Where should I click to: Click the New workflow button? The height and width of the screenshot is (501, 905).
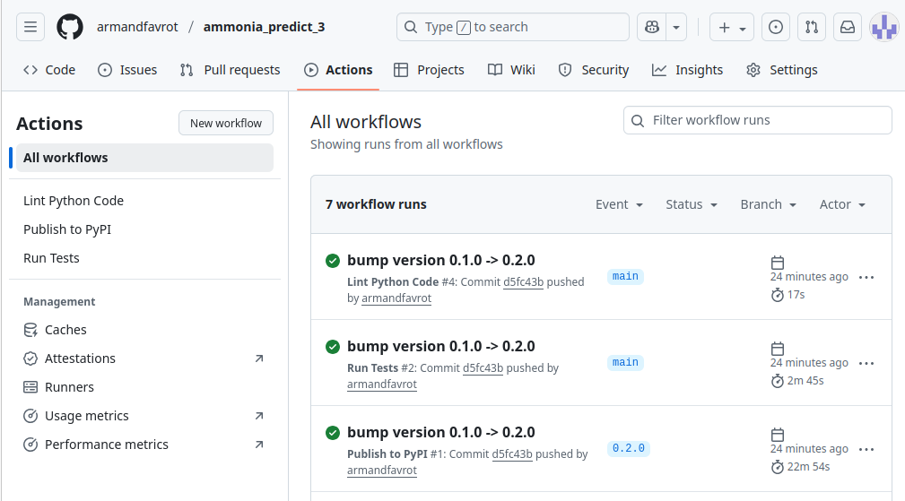(x=226, y=124)
